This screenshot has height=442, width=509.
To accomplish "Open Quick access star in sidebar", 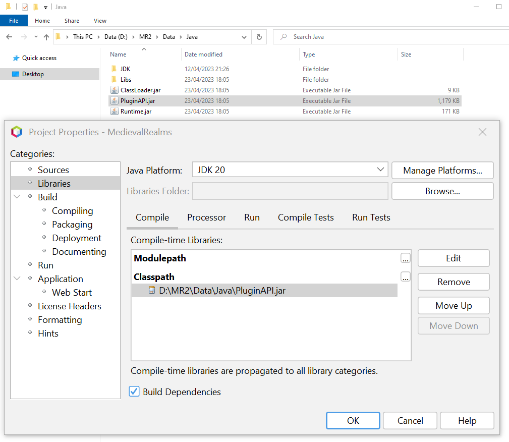I will point(16,58).
